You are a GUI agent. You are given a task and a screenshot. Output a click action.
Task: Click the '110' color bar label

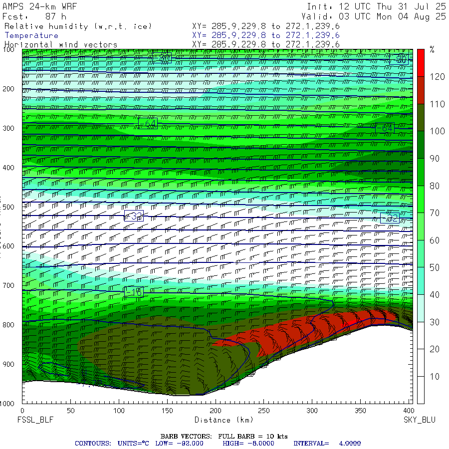pyautogui.click(x=437, y=104)
